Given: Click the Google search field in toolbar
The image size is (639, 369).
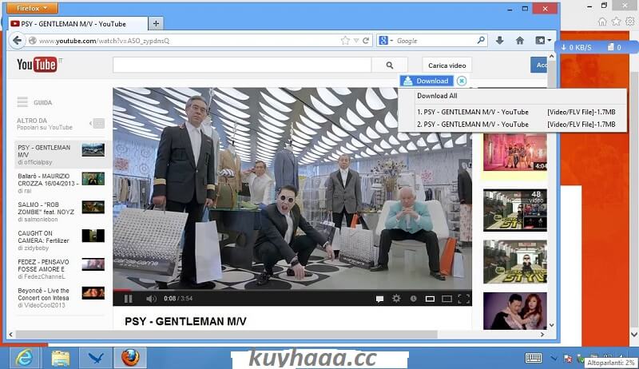Looking at the screenshot, I should 435,41.
